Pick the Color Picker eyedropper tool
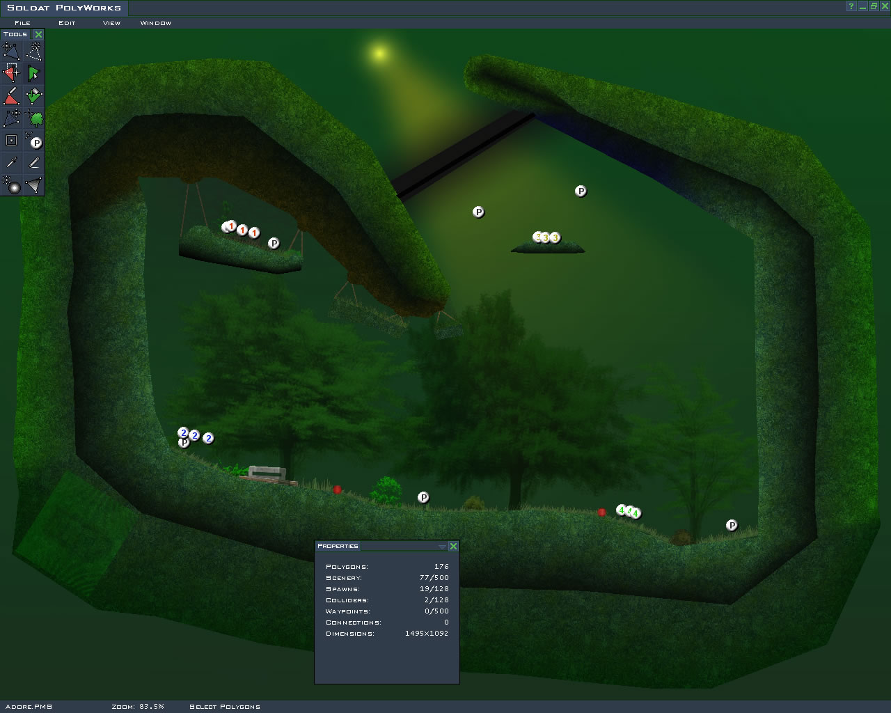This screenshot has height=713, width=891. 11,163
